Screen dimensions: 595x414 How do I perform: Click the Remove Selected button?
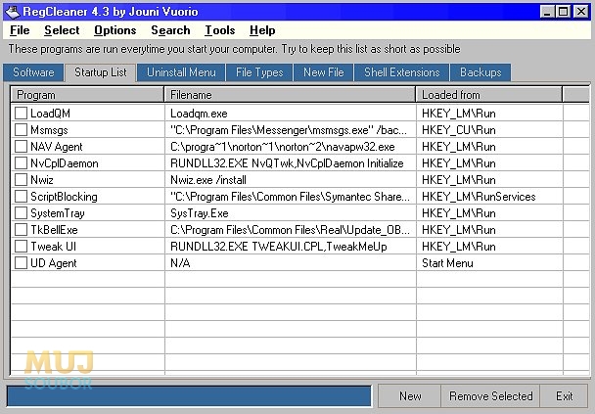pos(490,396)
